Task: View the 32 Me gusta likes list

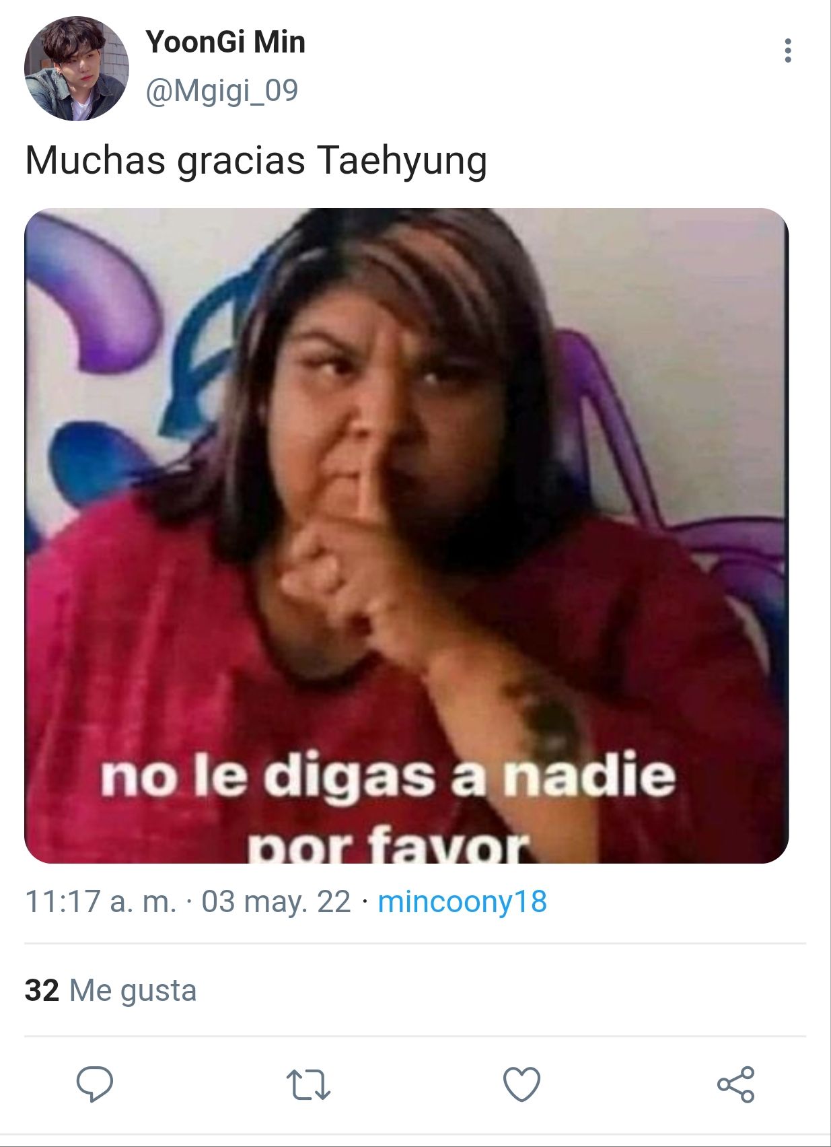Action: tap(110, 990)
